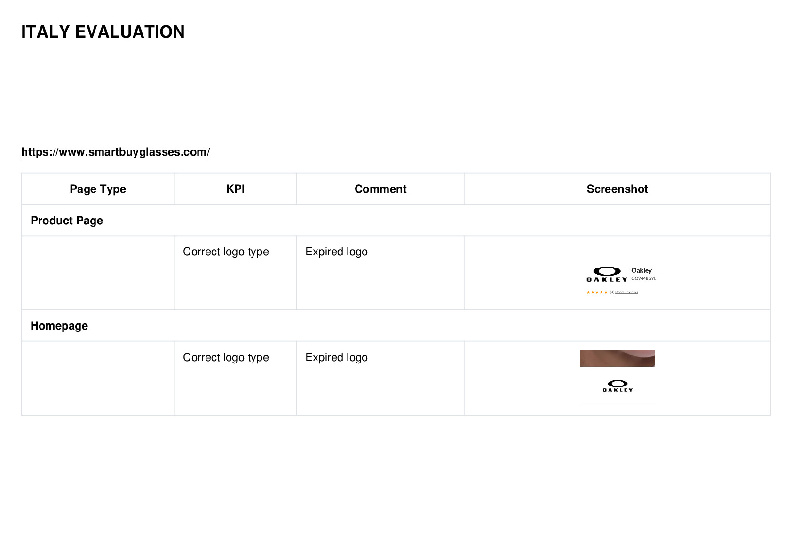Select the ITALY EVALUATION heading
The height and width of the screenshot is (560, 792).
pos(103,32)
